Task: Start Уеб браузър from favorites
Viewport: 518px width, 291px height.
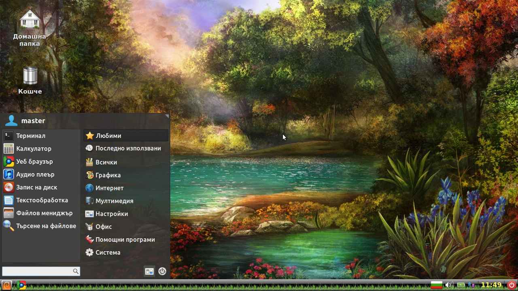Action: point(41,161)
